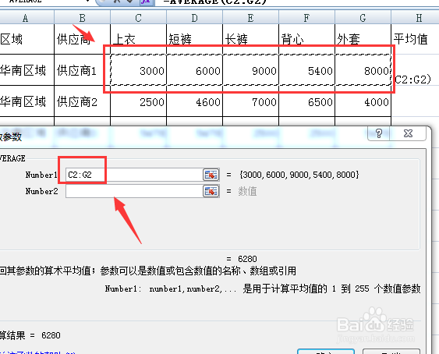Select column E header
Image resolution: width=439 pixels, height=354 pixels.
(x=250, y=18)
